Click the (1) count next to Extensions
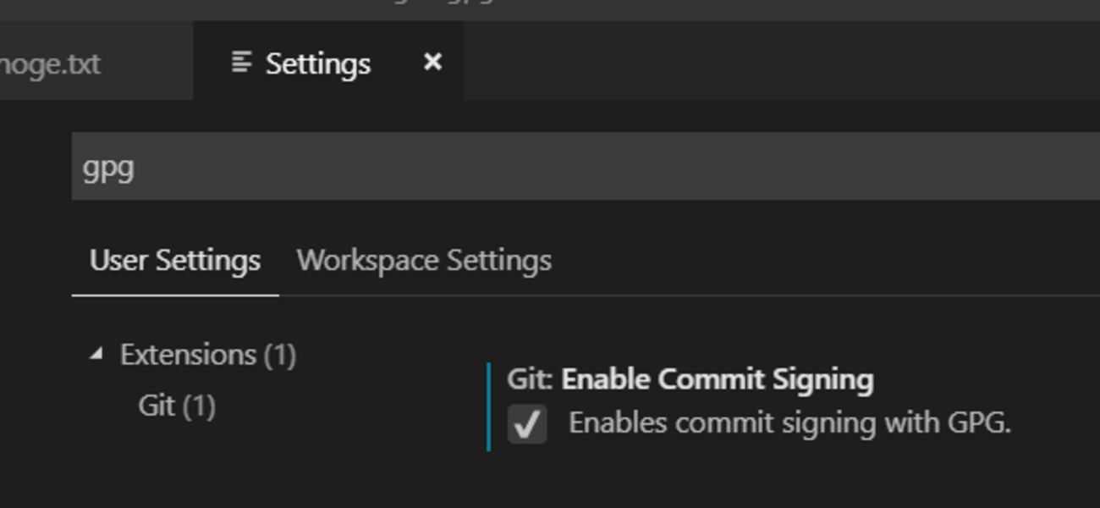1100x508 pixels. (x=279, y=354)
